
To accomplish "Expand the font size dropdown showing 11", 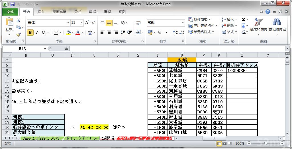I will pyautogui.click(x=82, y=23).
